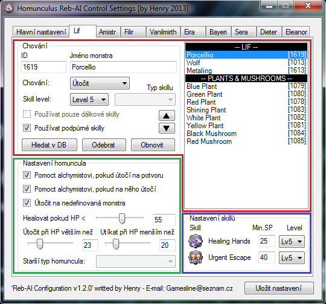The height and width of the screenshot is (304, 326).
Task: Click the Urgent Escape skill icon
Action: 196,257
